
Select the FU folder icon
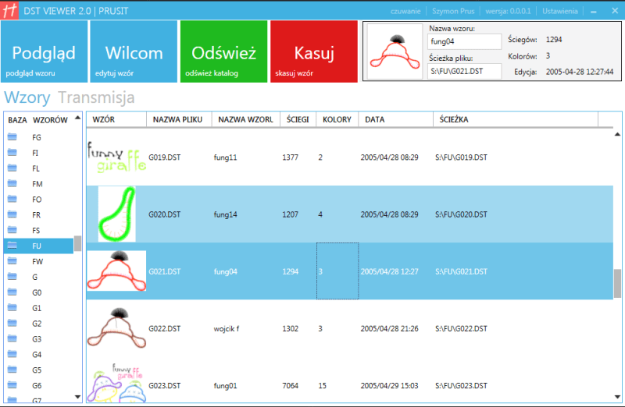[12, 246]
